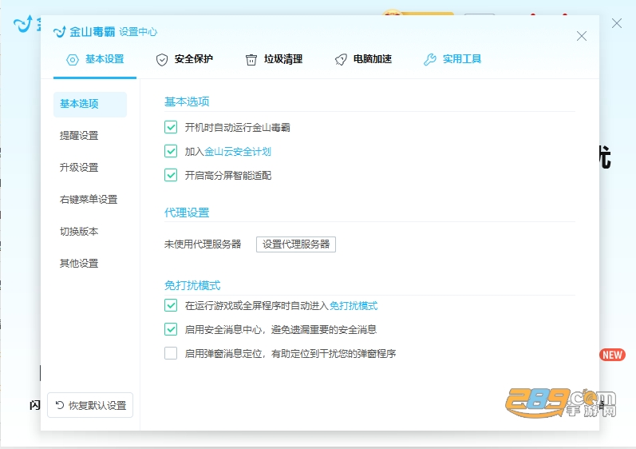Open 升级设置 in the sidebar
Image resolution: width=636 pixels, height=449 pixels.
coord(79,168)
